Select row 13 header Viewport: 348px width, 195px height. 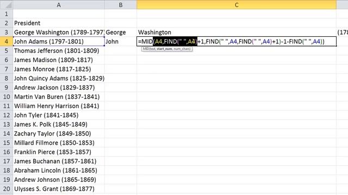pos(6,125)
